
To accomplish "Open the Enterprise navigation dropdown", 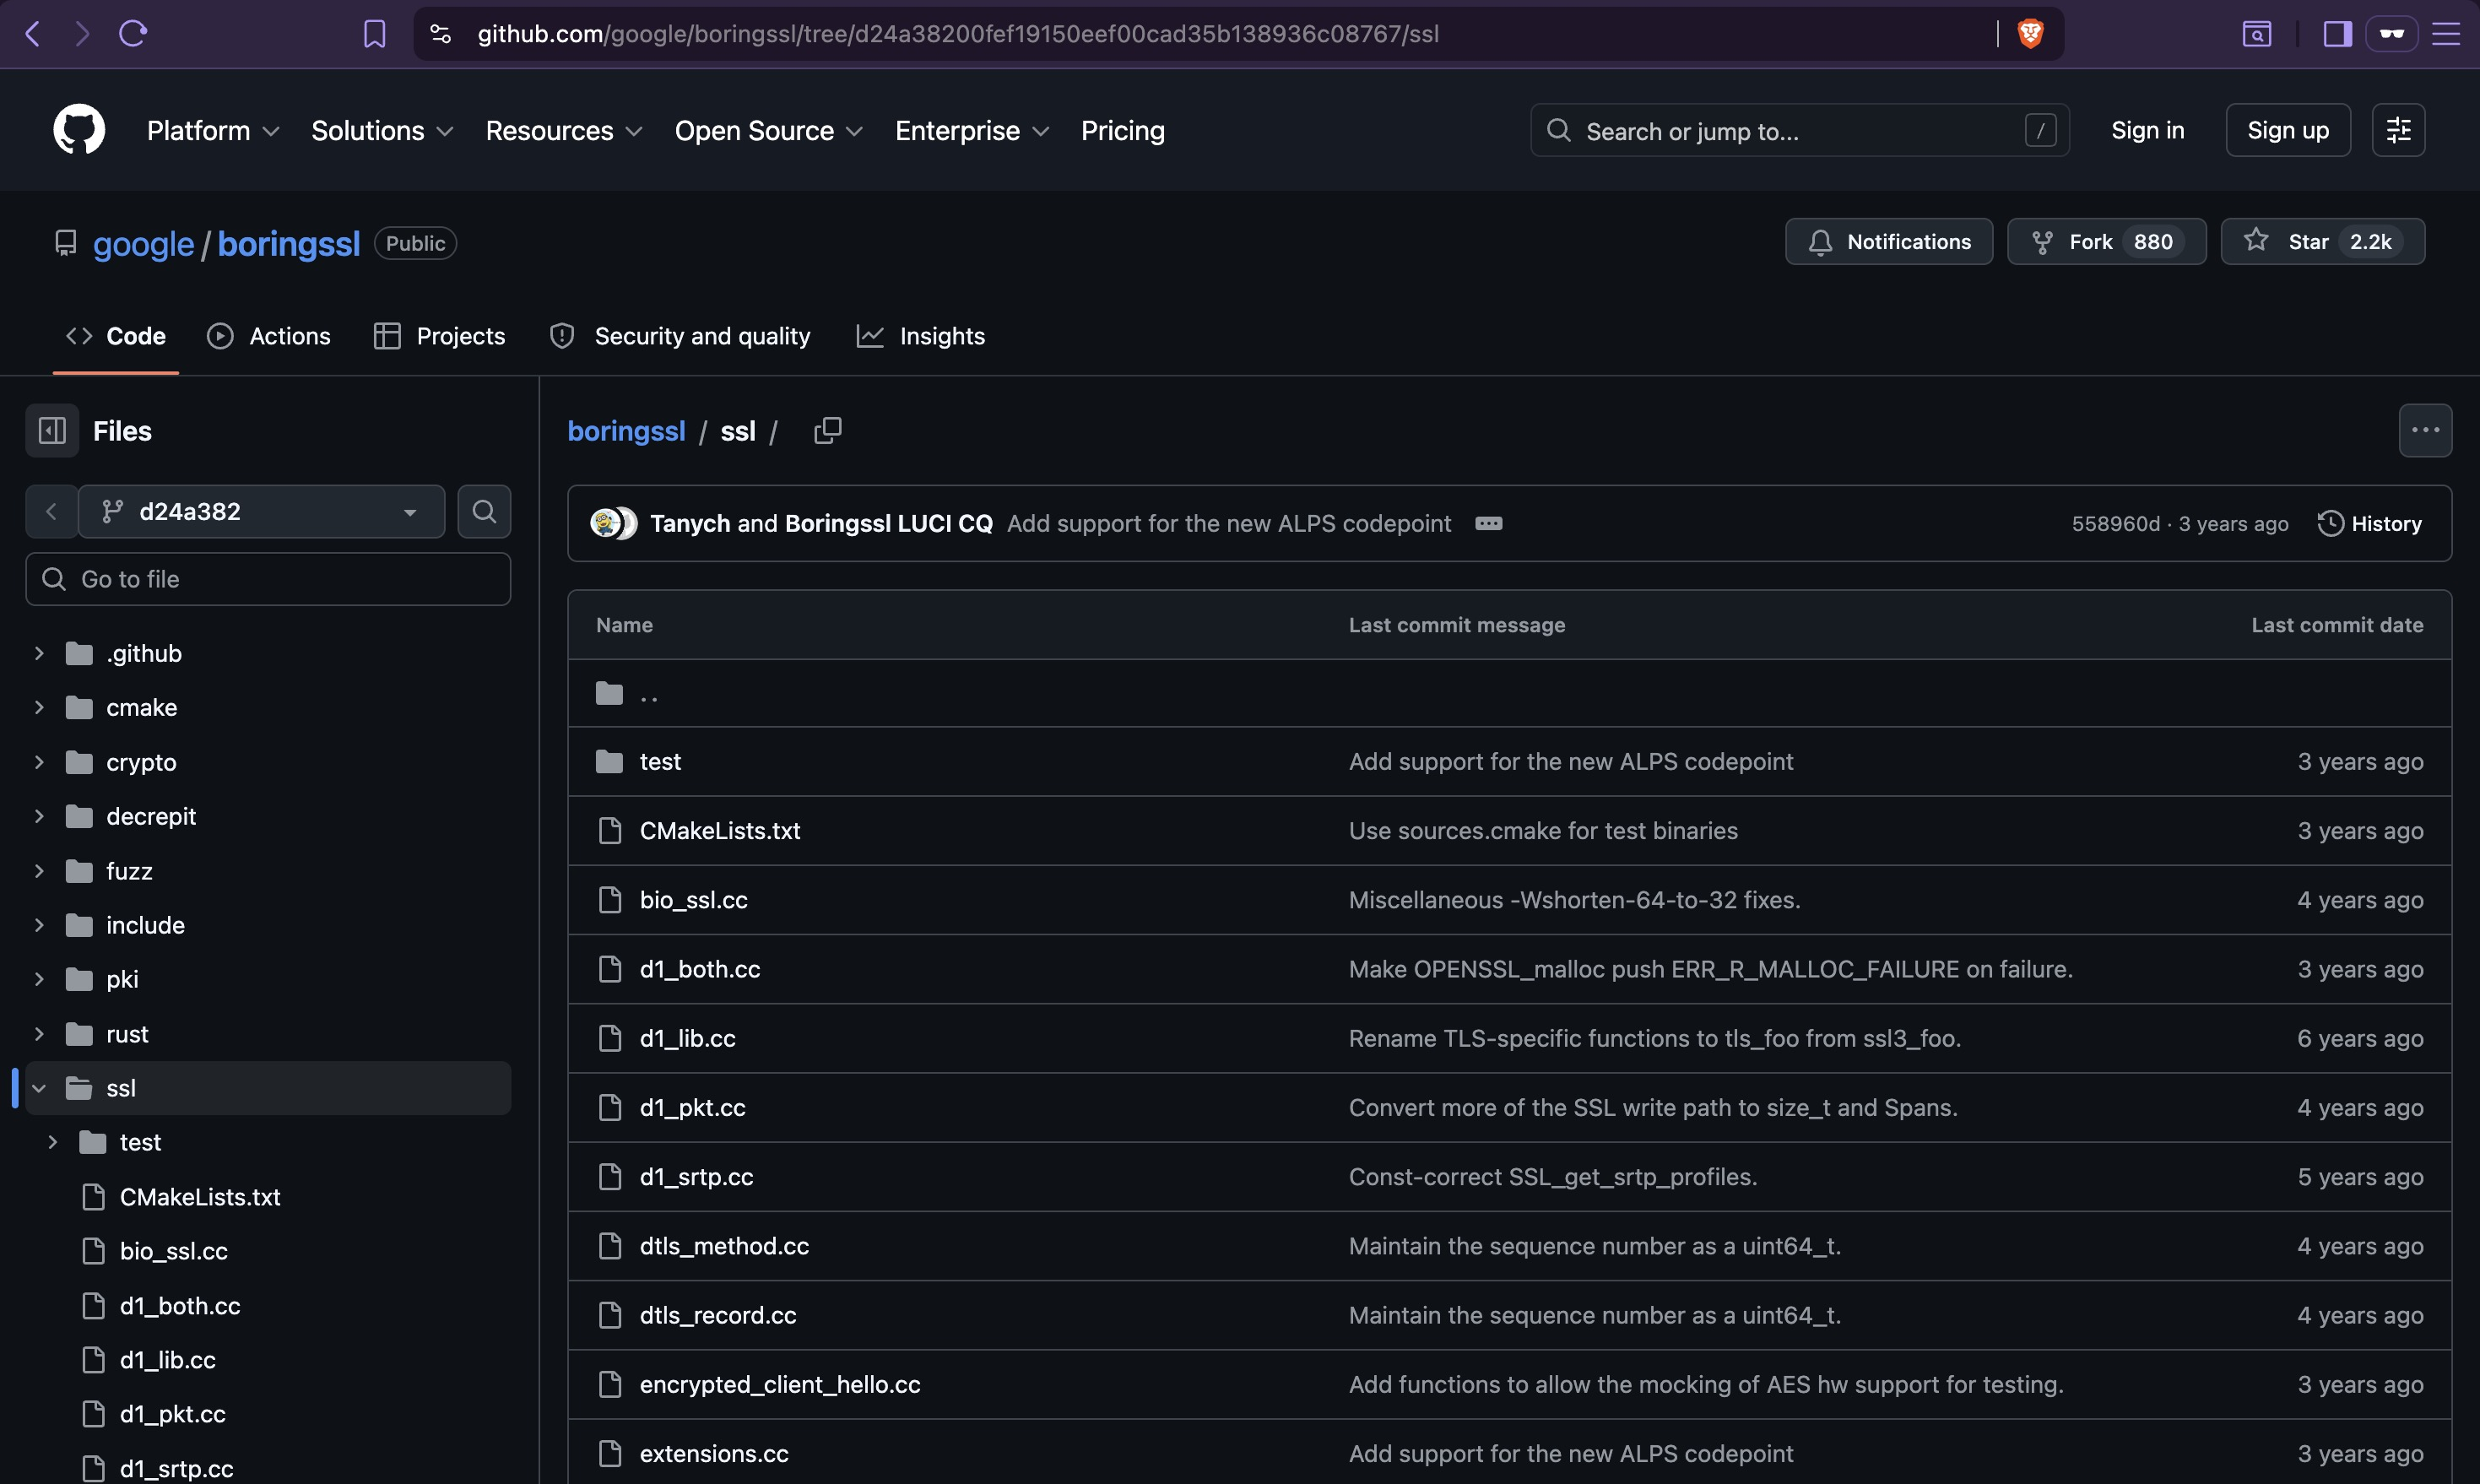I will (x=972, y=131).
